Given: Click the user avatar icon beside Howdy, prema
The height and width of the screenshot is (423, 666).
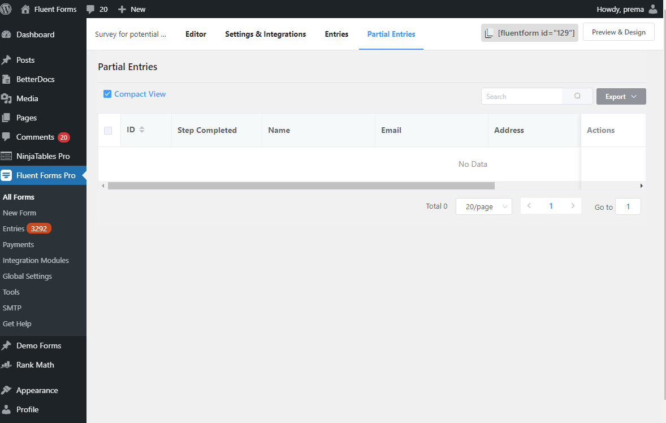Looking at the screenshot, I should 653,9.
